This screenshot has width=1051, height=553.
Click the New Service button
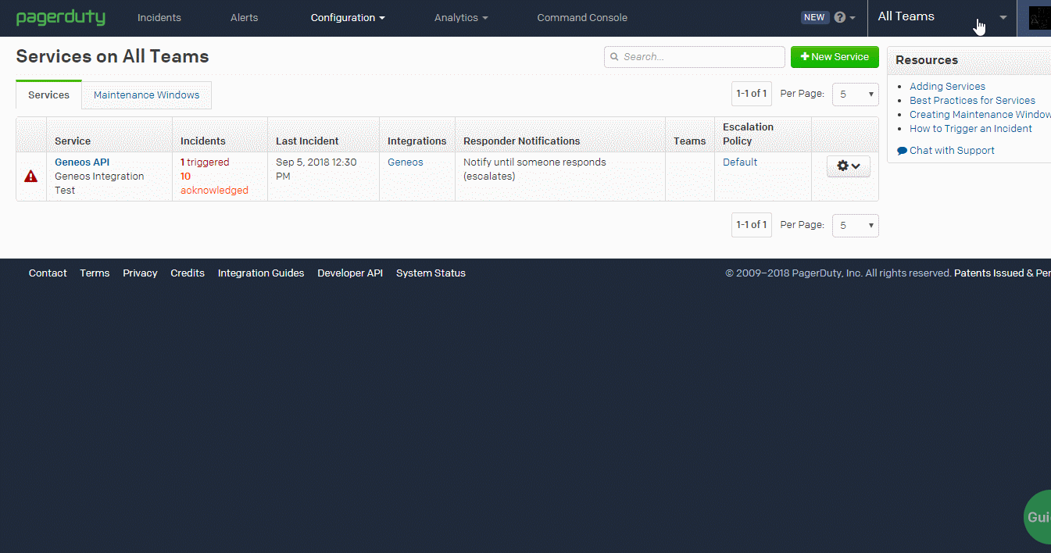[x=835, y=57]
